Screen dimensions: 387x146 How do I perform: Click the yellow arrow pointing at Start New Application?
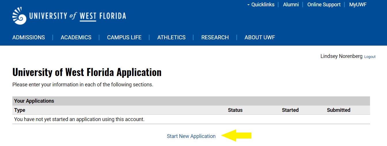pos(236,136)
